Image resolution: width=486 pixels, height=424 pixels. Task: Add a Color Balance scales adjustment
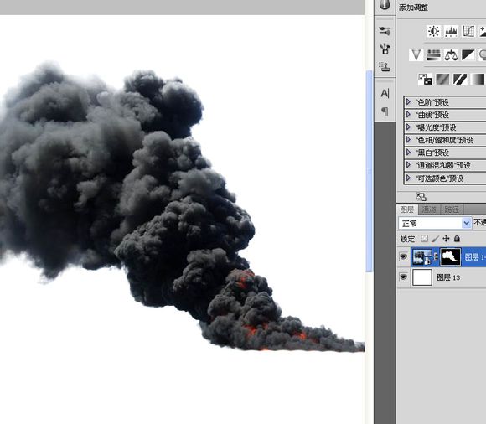(x=451, y=55)
